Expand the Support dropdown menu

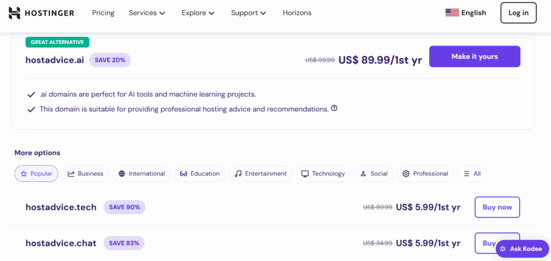click(249, 13)
